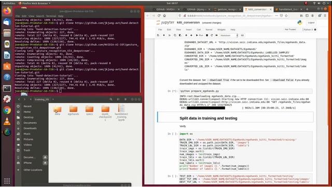The image size is (332, 187).
Task: Open terminal Terminal menu
Action: click(x=51, y=16)
